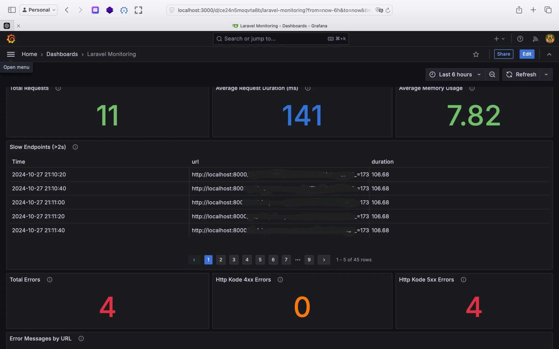Click the Refresh interval dropdown arrow
Viewport: 559px width, 349px height.
pyautogui.click(x=547, y=74)
